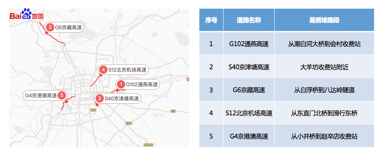385x154 pixels.
Task: Click the green G95 road shield
Action: click(129, 124)
